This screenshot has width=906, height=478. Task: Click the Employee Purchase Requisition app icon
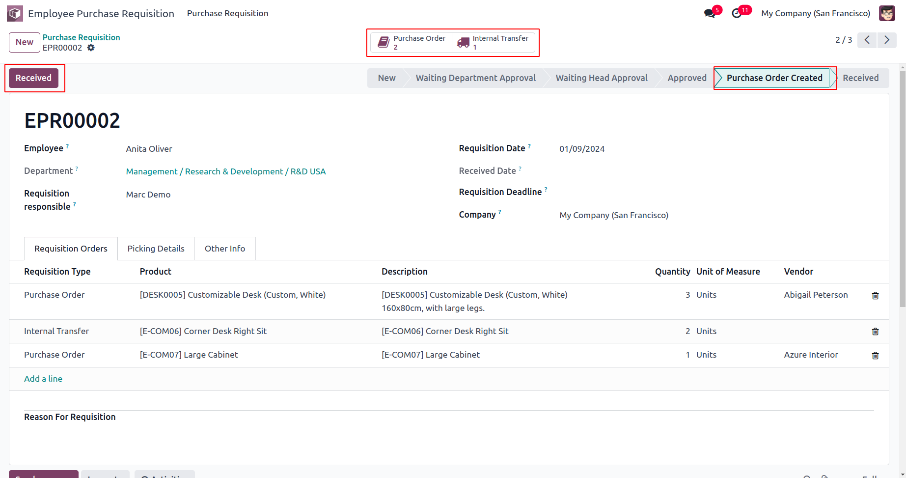click(15, 13)
